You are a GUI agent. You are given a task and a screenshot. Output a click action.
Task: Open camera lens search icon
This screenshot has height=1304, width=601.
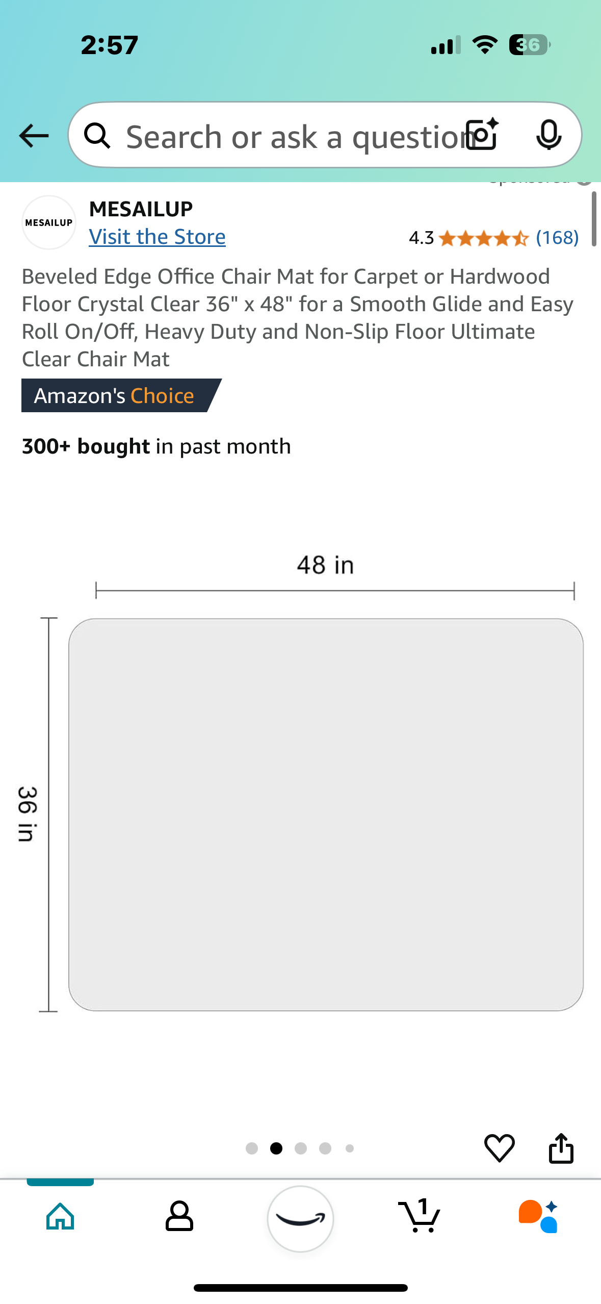coord(482,134)
